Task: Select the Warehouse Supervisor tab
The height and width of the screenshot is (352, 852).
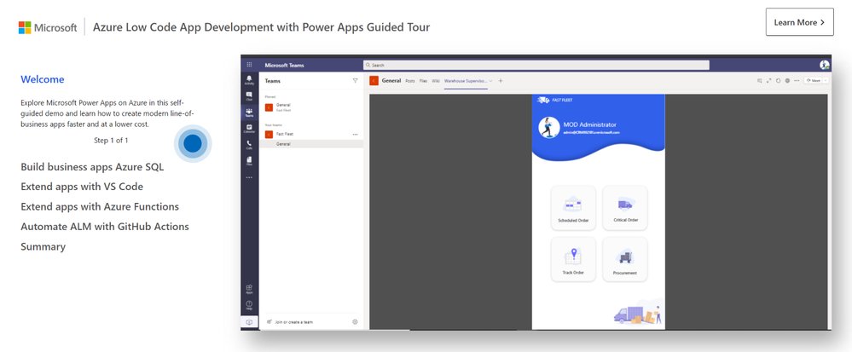Action: 466,80
